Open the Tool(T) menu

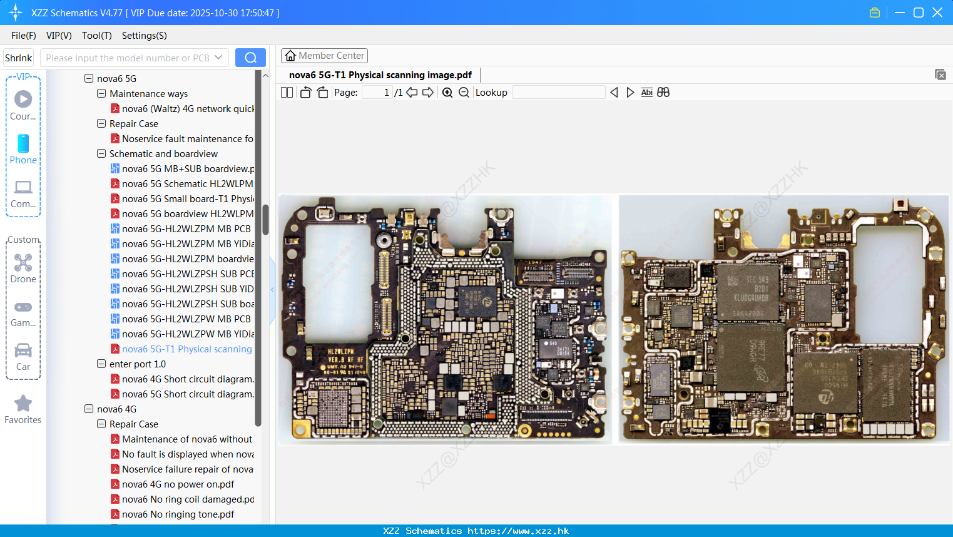tap(97, 36)
